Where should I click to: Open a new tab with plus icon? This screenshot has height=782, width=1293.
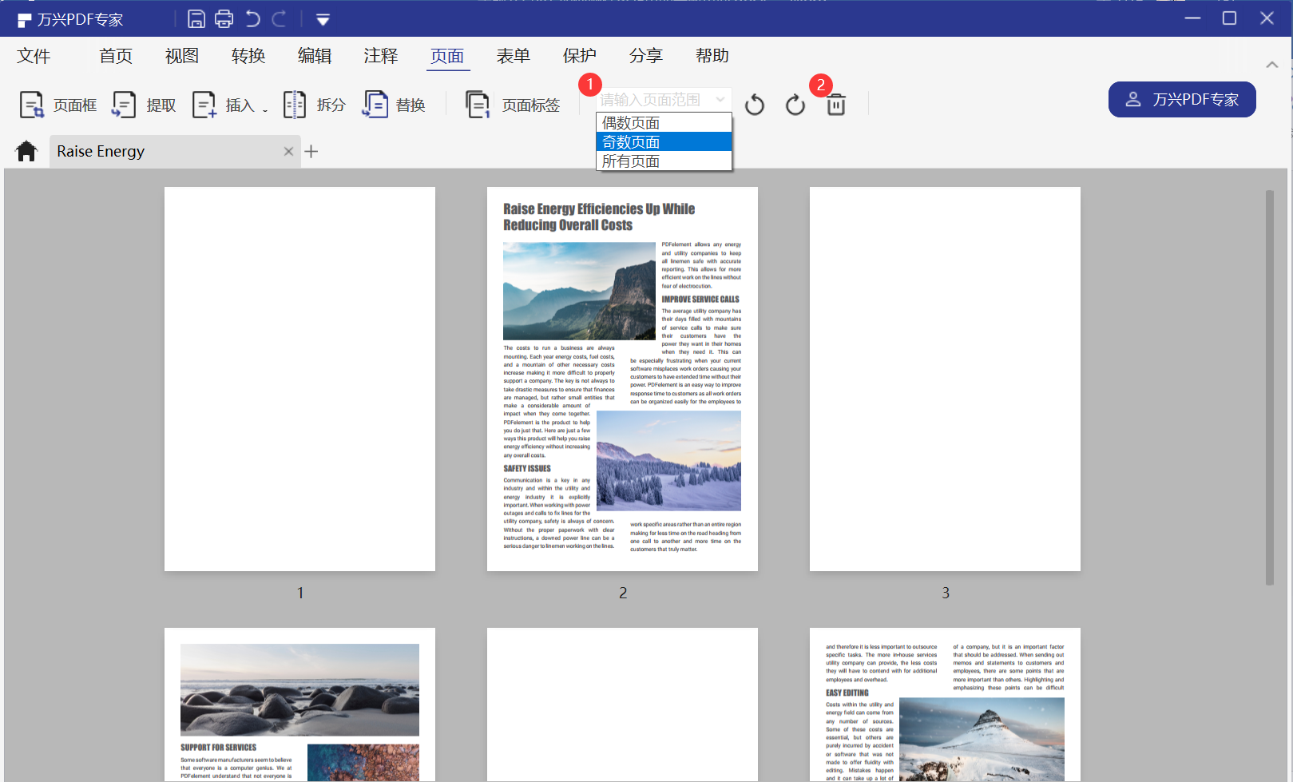click(x=311, y=152)
